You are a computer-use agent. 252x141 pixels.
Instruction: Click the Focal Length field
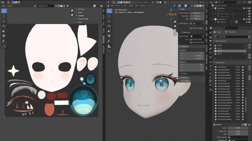tap(197, 13)
